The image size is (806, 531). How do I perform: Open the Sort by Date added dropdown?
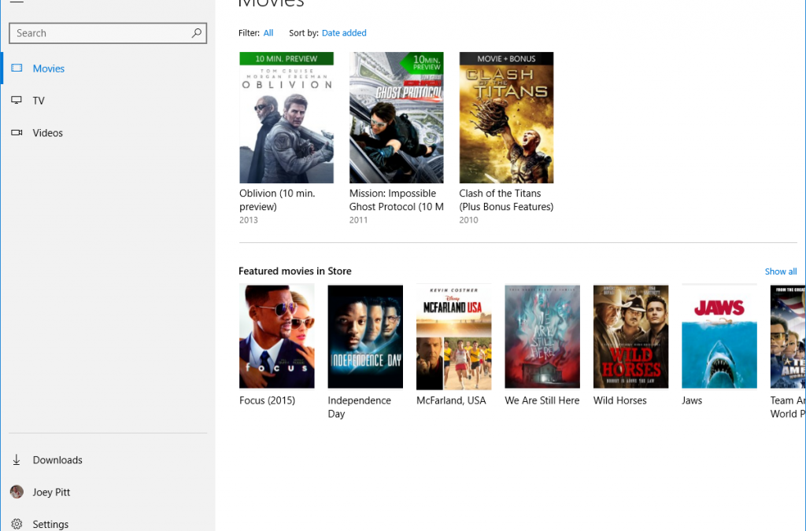(x=344, y=33)
